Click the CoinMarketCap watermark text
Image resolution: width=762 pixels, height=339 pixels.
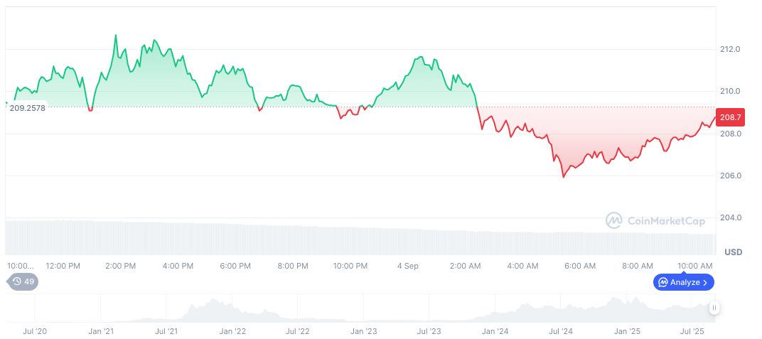[x=666, y=221]
